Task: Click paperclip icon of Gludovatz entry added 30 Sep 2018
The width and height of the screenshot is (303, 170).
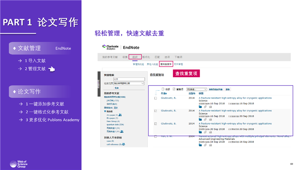Action: (205, 132)
